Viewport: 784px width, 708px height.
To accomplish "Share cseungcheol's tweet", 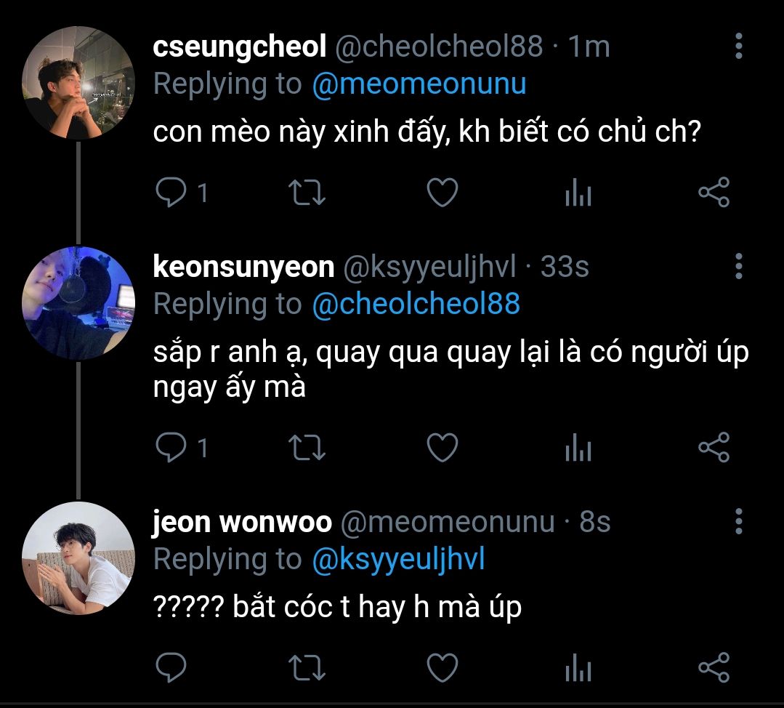I will [713, 193].
